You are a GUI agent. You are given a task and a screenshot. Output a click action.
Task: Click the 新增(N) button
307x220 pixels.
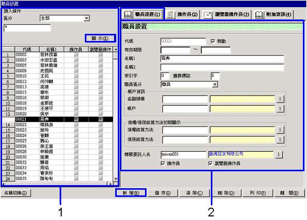coord(131,193)
